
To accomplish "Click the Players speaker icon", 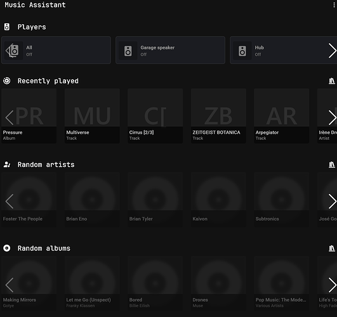I will (x=7, y=27).
